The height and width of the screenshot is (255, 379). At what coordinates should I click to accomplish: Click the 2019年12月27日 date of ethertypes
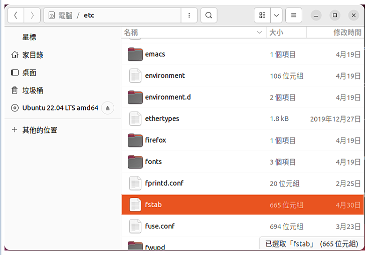[335, 119]
